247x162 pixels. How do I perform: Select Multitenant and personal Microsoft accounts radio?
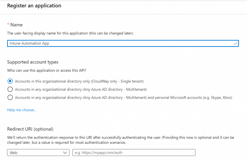[x=10, y=97]
